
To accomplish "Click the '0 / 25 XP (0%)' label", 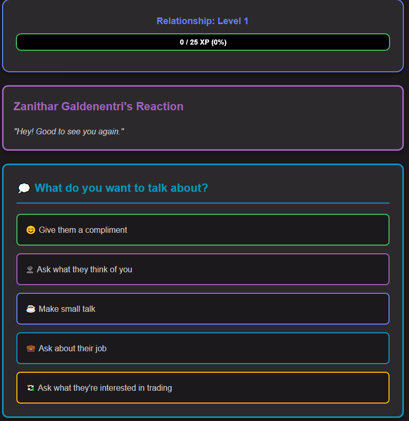I will point(203,42).
